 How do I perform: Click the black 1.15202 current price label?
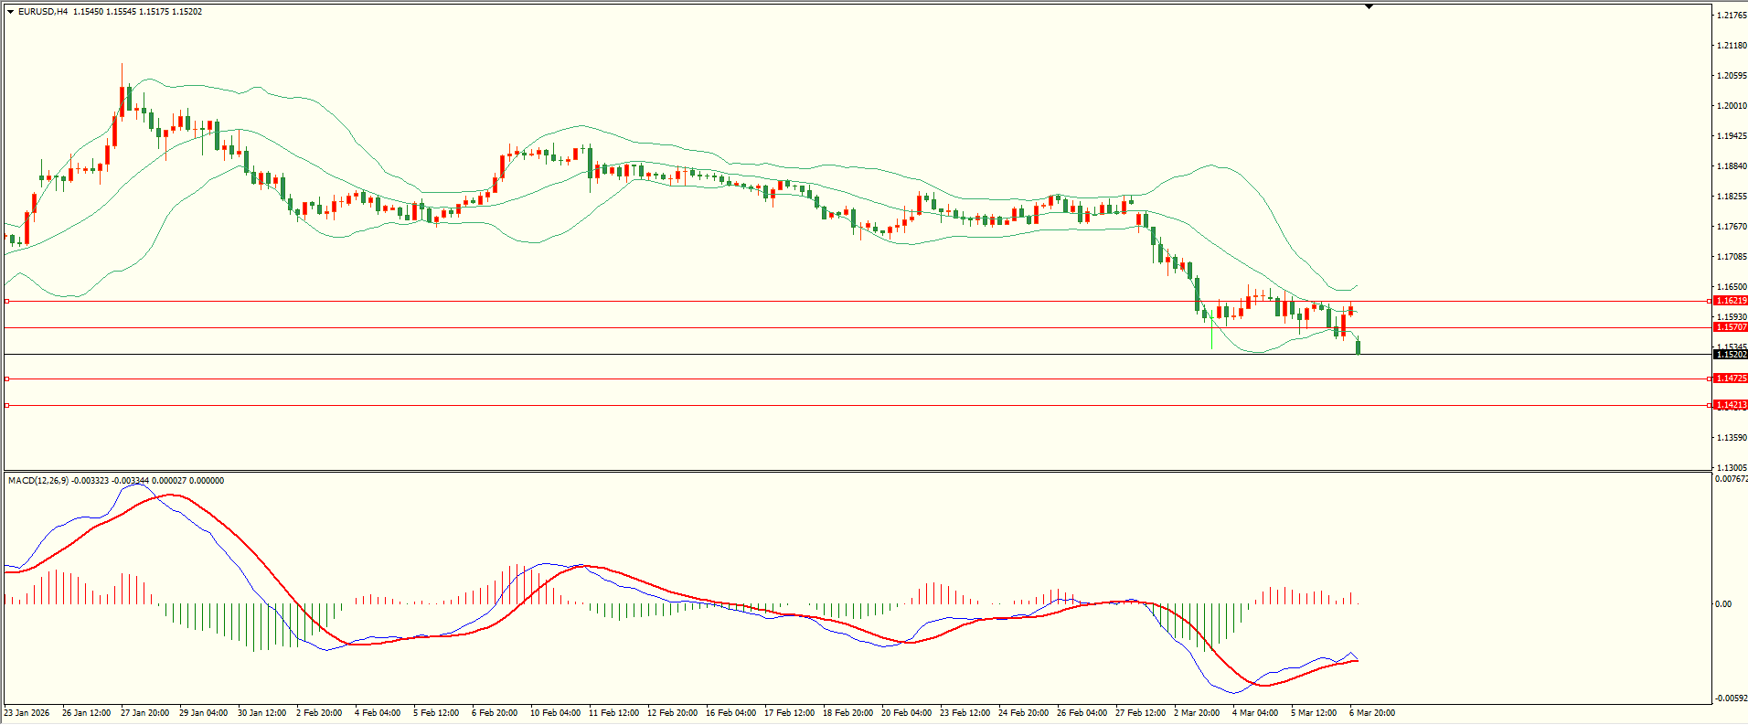pos(1731,354)
